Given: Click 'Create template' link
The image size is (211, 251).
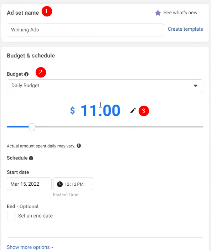Looking at the screenshot, I should (x=185, y=29).
